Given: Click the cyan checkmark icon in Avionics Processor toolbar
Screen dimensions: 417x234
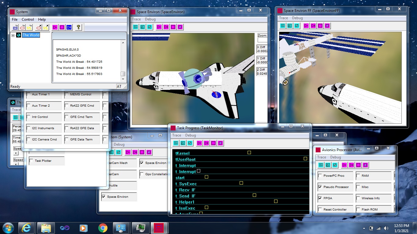Looking at the screenshot, I should coord(335,165).
